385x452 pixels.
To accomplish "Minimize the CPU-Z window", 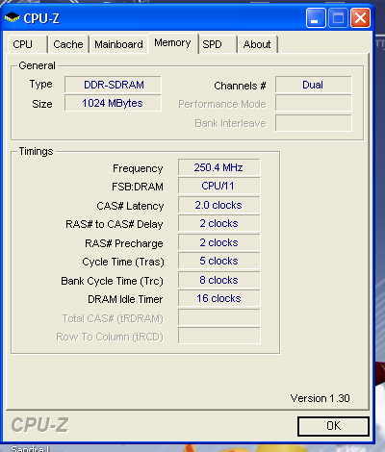I will coord(316,18).
